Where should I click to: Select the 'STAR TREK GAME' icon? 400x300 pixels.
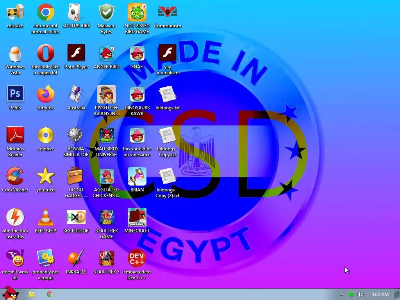pos(106,217)
